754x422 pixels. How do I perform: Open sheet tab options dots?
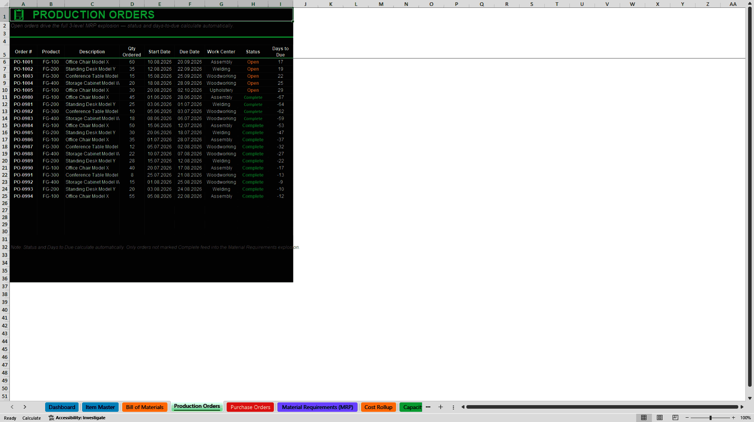click(x=453, y=407)
